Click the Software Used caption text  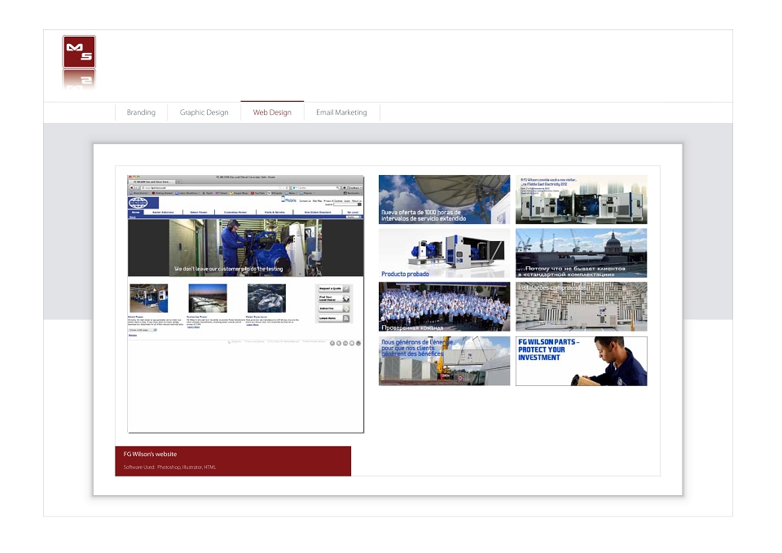click(169, 467)
